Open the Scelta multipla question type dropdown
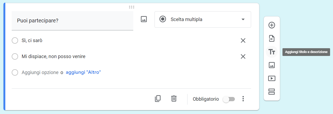The width and height of the screenshot is (333, 114). point(203,19)
